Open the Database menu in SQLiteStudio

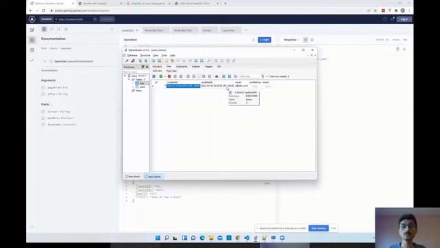[132, 55]
